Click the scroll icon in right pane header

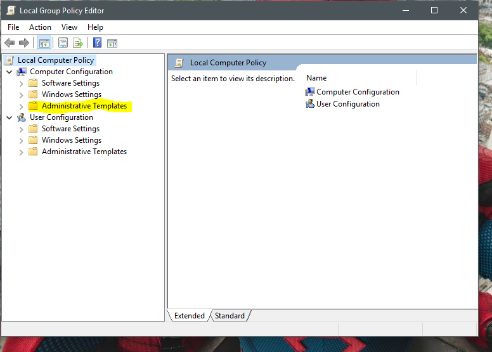tap(179, 63)
